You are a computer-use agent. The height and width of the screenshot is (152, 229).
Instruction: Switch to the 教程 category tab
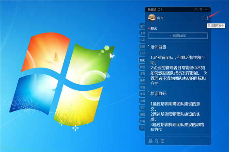[142, 121]
